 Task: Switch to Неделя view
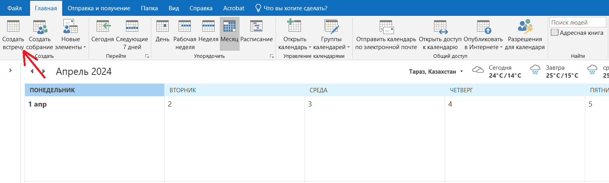click(x=208, y=27)
